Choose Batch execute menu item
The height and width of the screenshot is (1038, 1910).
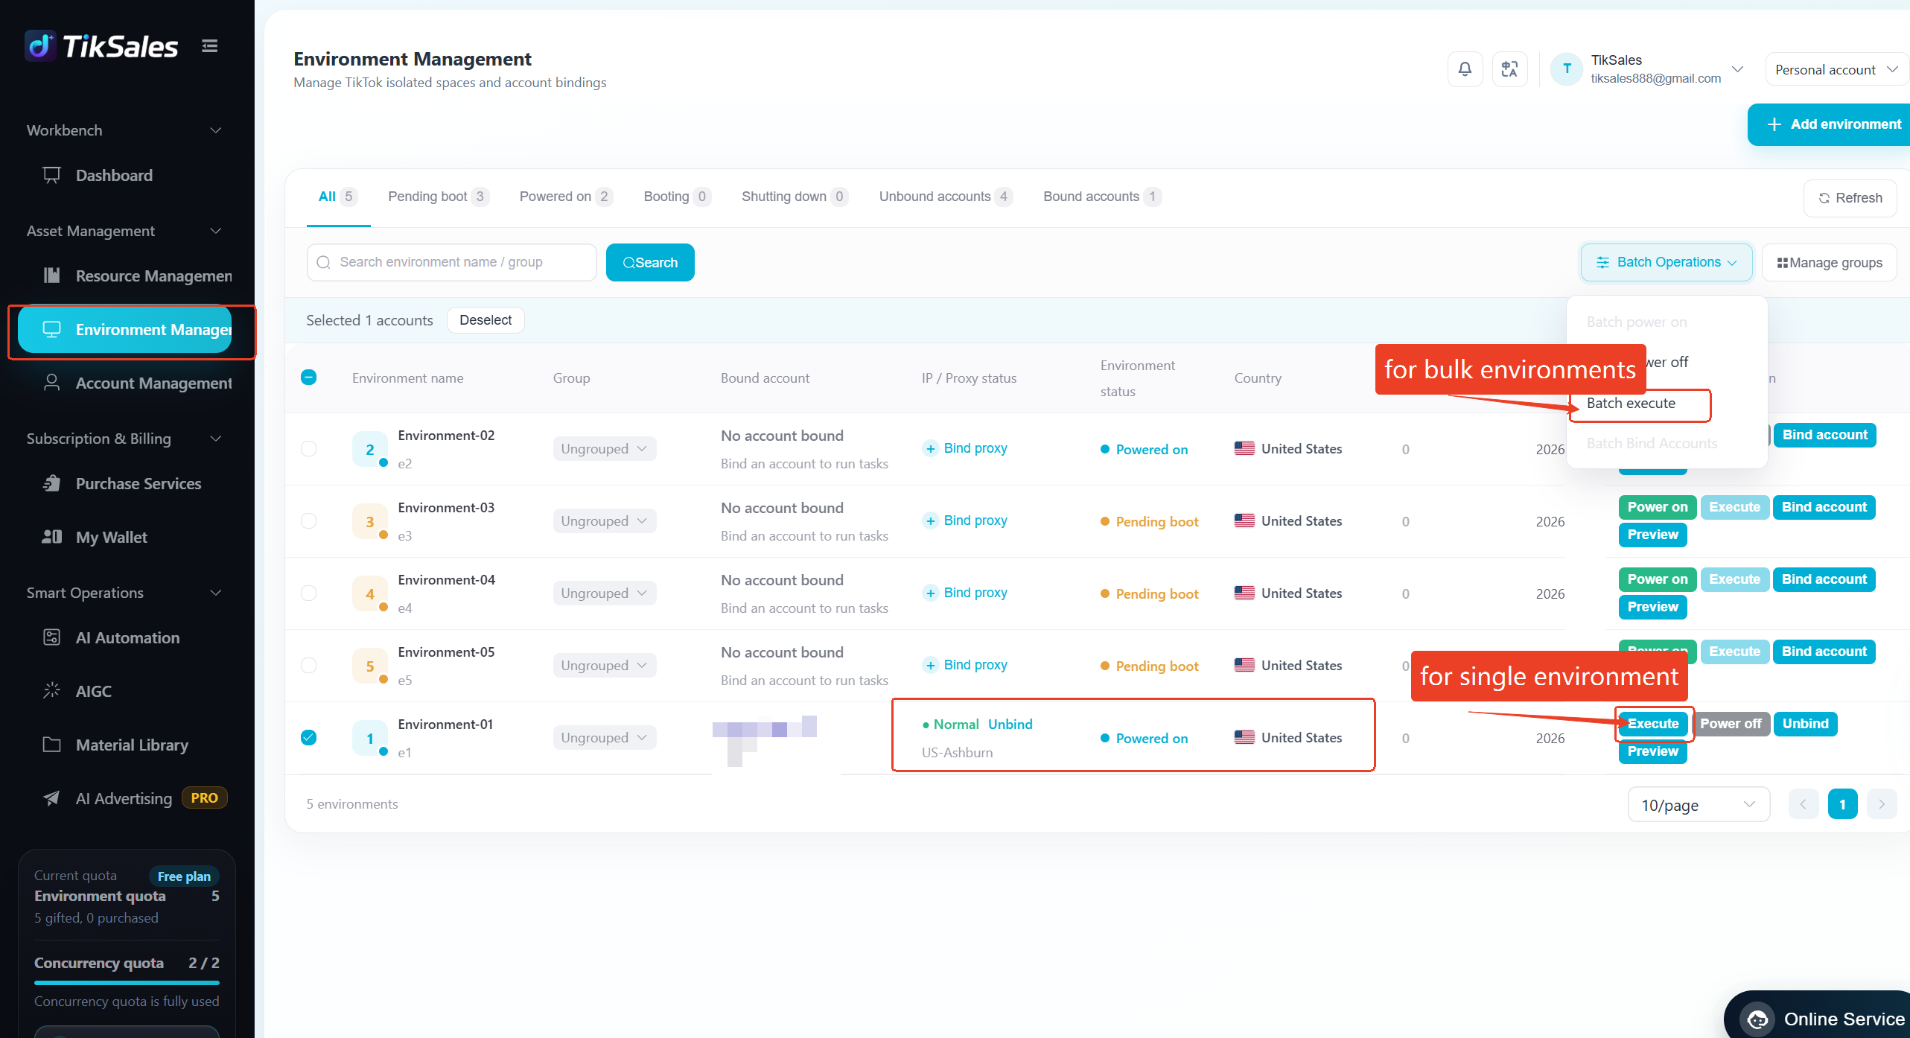(x=1631, y=403)
